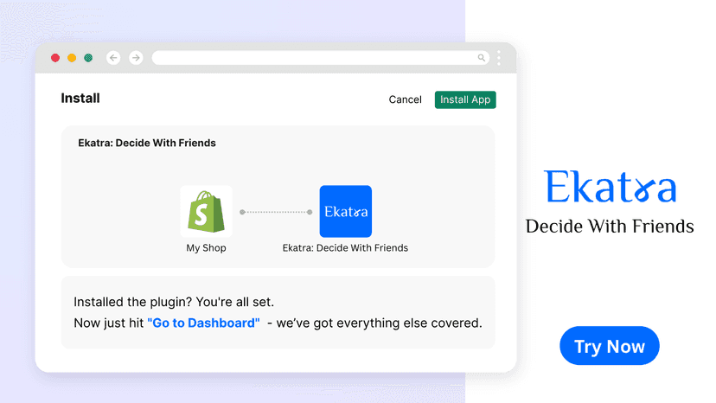This screenshot has width=716, height=403.
Task: Click the large Ekatra logo on the right
Action: pos(610,186)
